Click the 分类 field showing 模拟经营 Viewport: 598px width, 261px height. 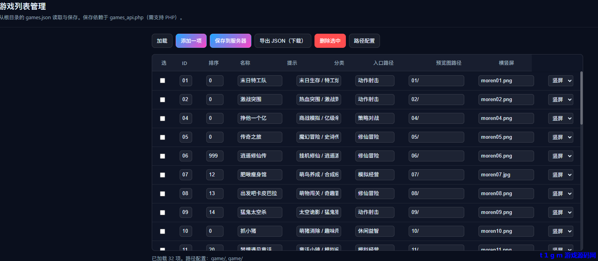click(x=374, y=174)
